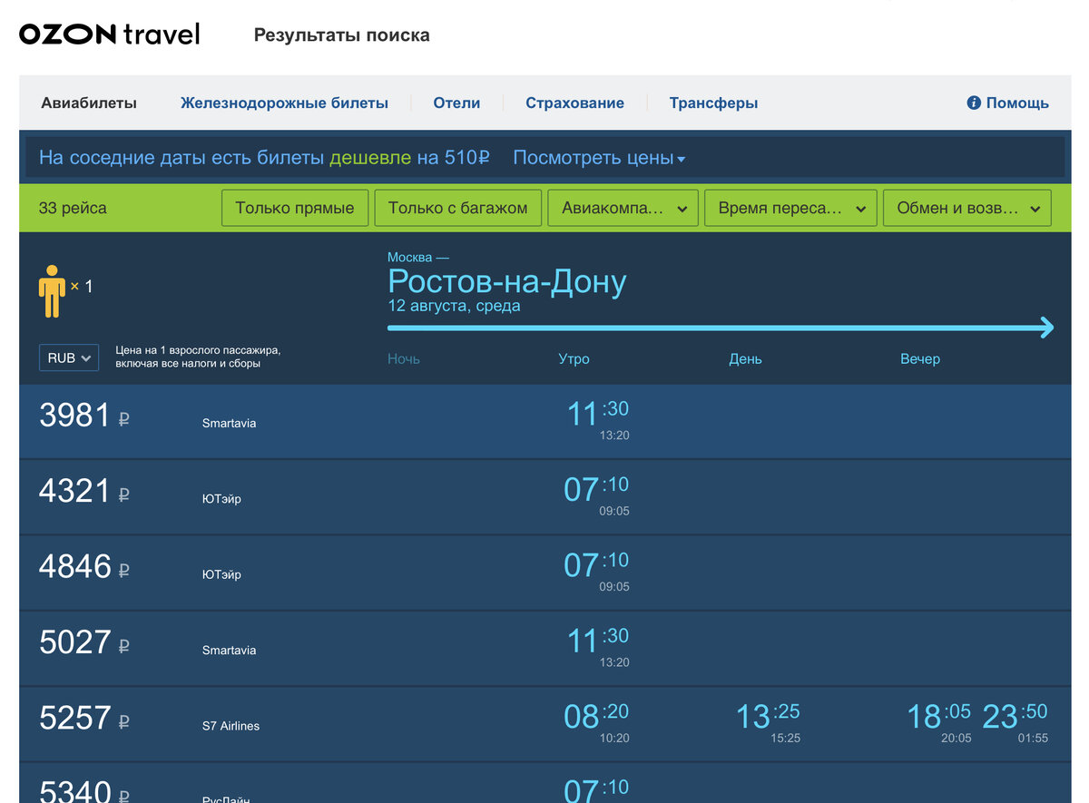The width and height of the screenshot is (1089, 803).
Task: Click the S7 Airlines carrier name
Action: point(231,726)
